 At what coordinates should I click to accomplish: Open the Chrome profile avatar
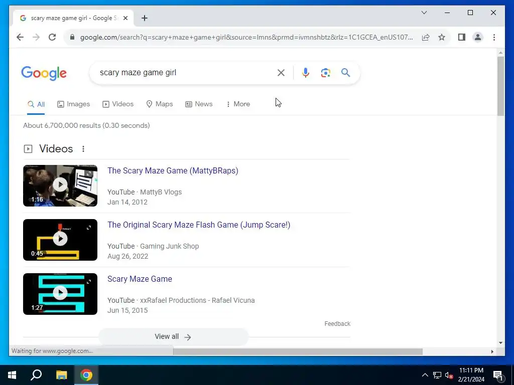click(478, 37)
